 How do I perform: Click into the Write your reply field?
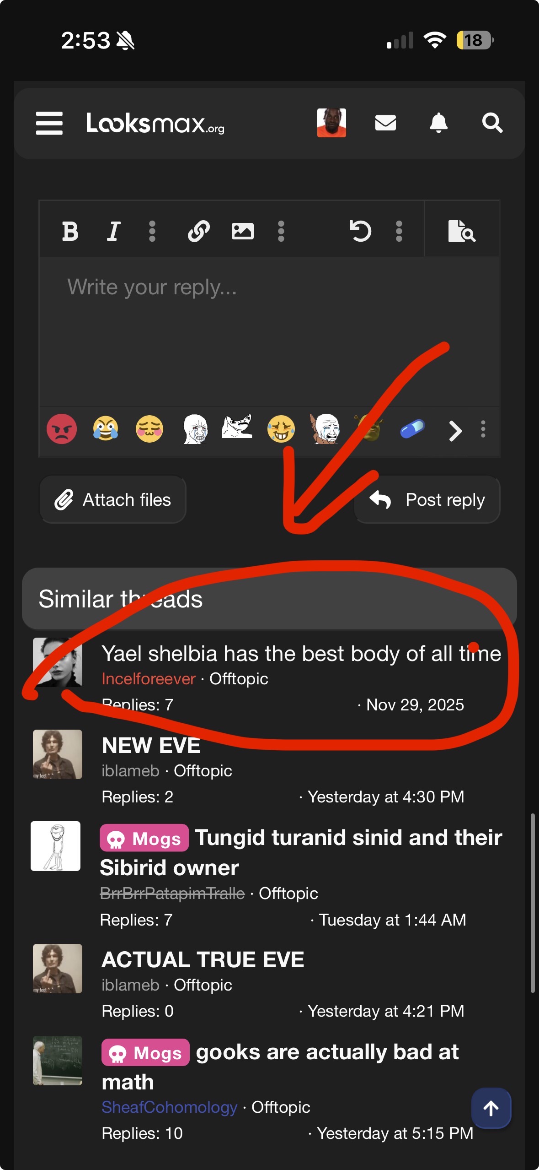coord(270,331)
